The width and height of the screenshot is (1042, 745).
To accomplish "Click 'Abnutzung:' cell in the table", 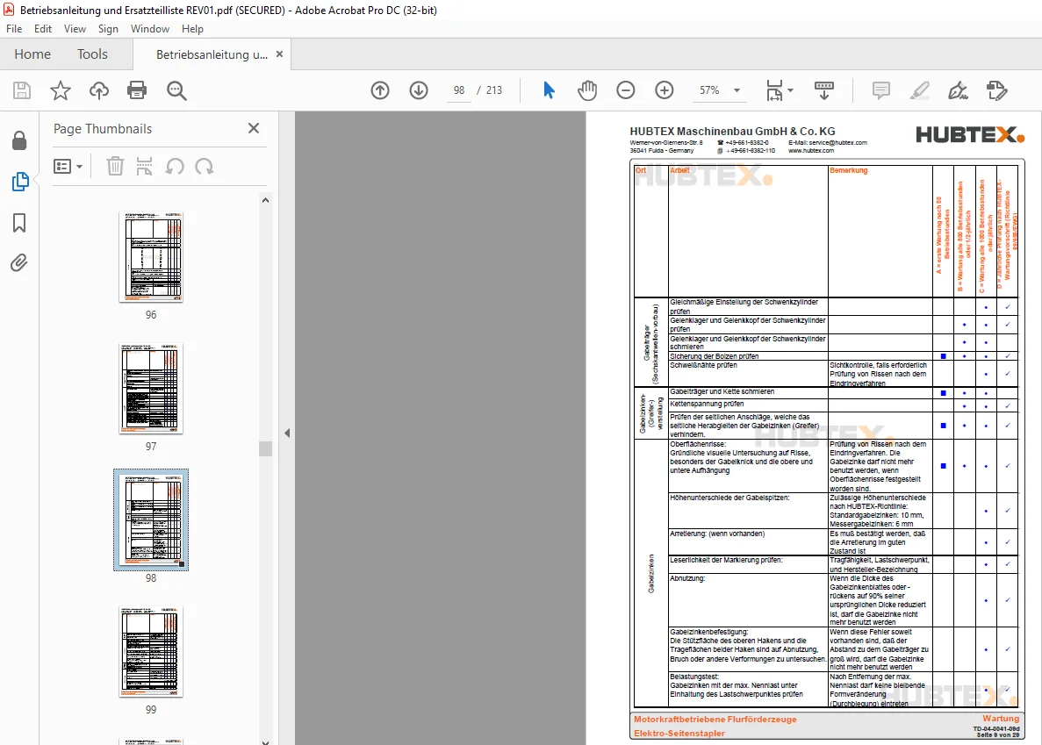I will (687, 578).
